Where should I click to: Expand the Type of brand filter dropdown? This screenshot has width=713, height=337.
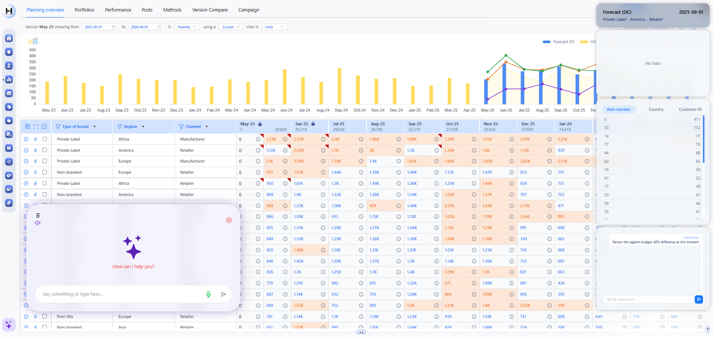click(94, 127)
